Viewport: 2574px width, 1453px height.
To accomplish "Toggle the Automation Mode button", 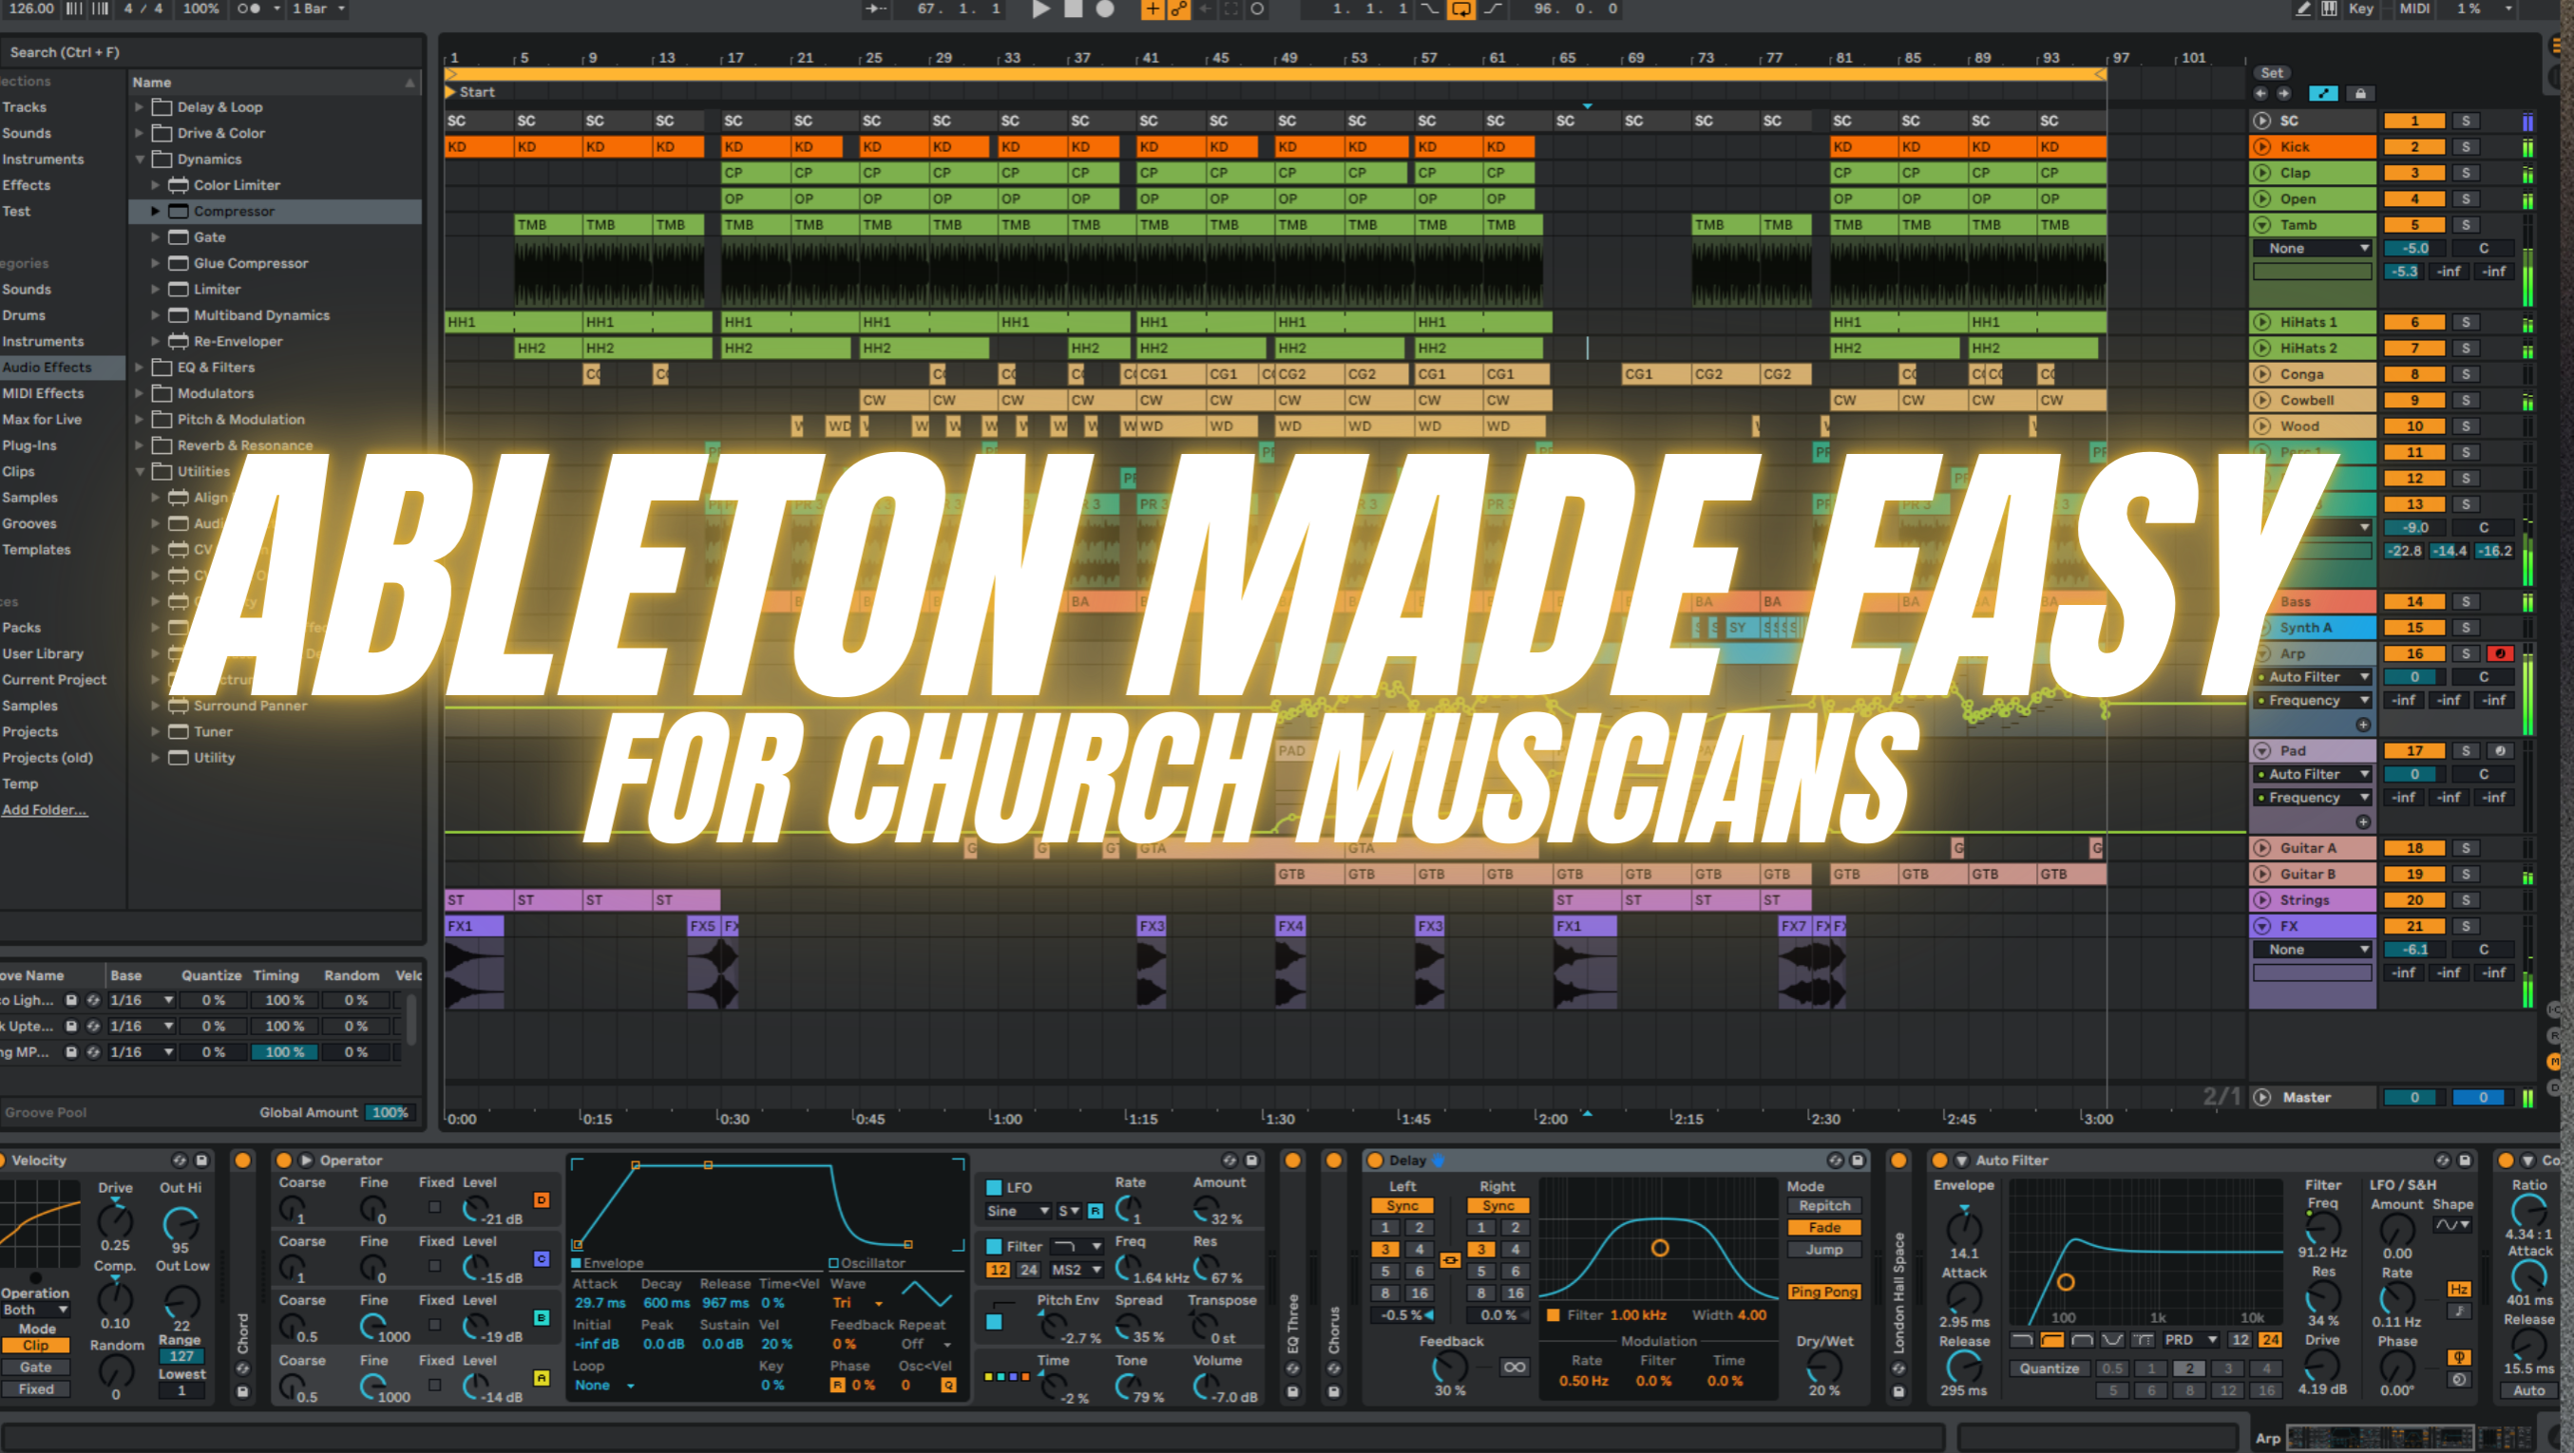I will point(2322,93).
